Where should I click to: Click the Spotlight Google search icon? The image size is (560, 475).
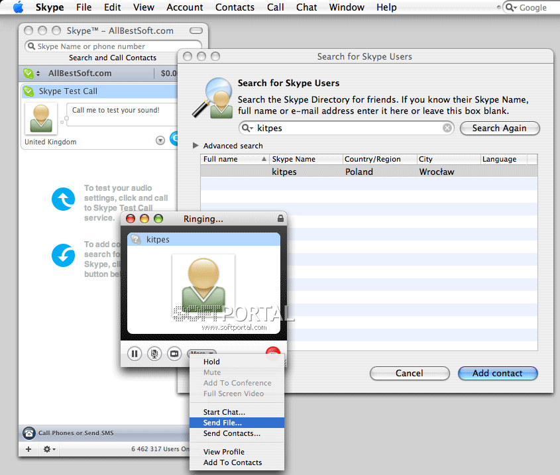511,7
